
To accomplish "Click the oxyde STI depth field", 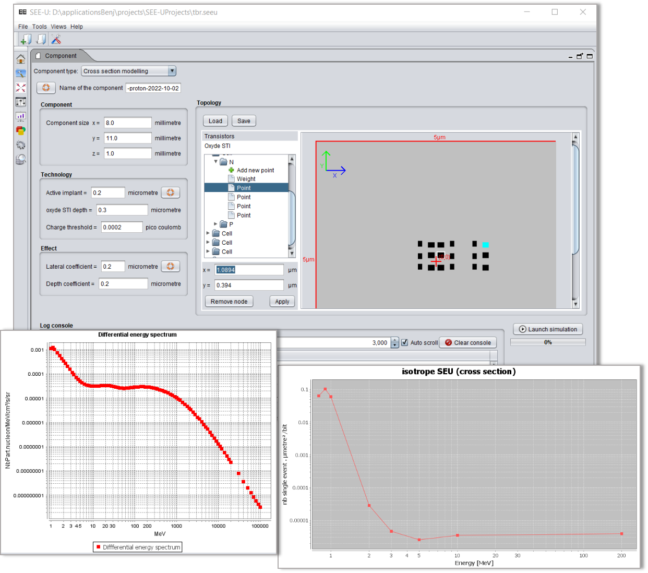I will (x=122, y=210).
